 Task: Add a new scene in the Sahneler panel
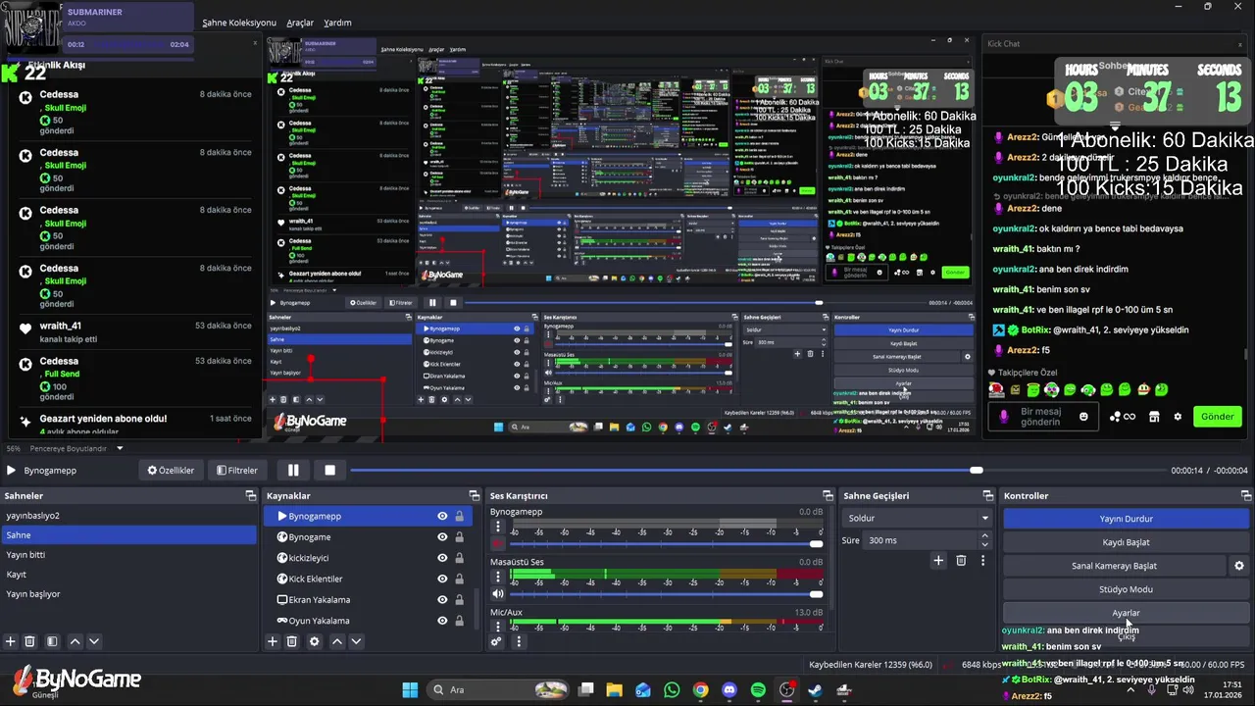click(11, 641)
